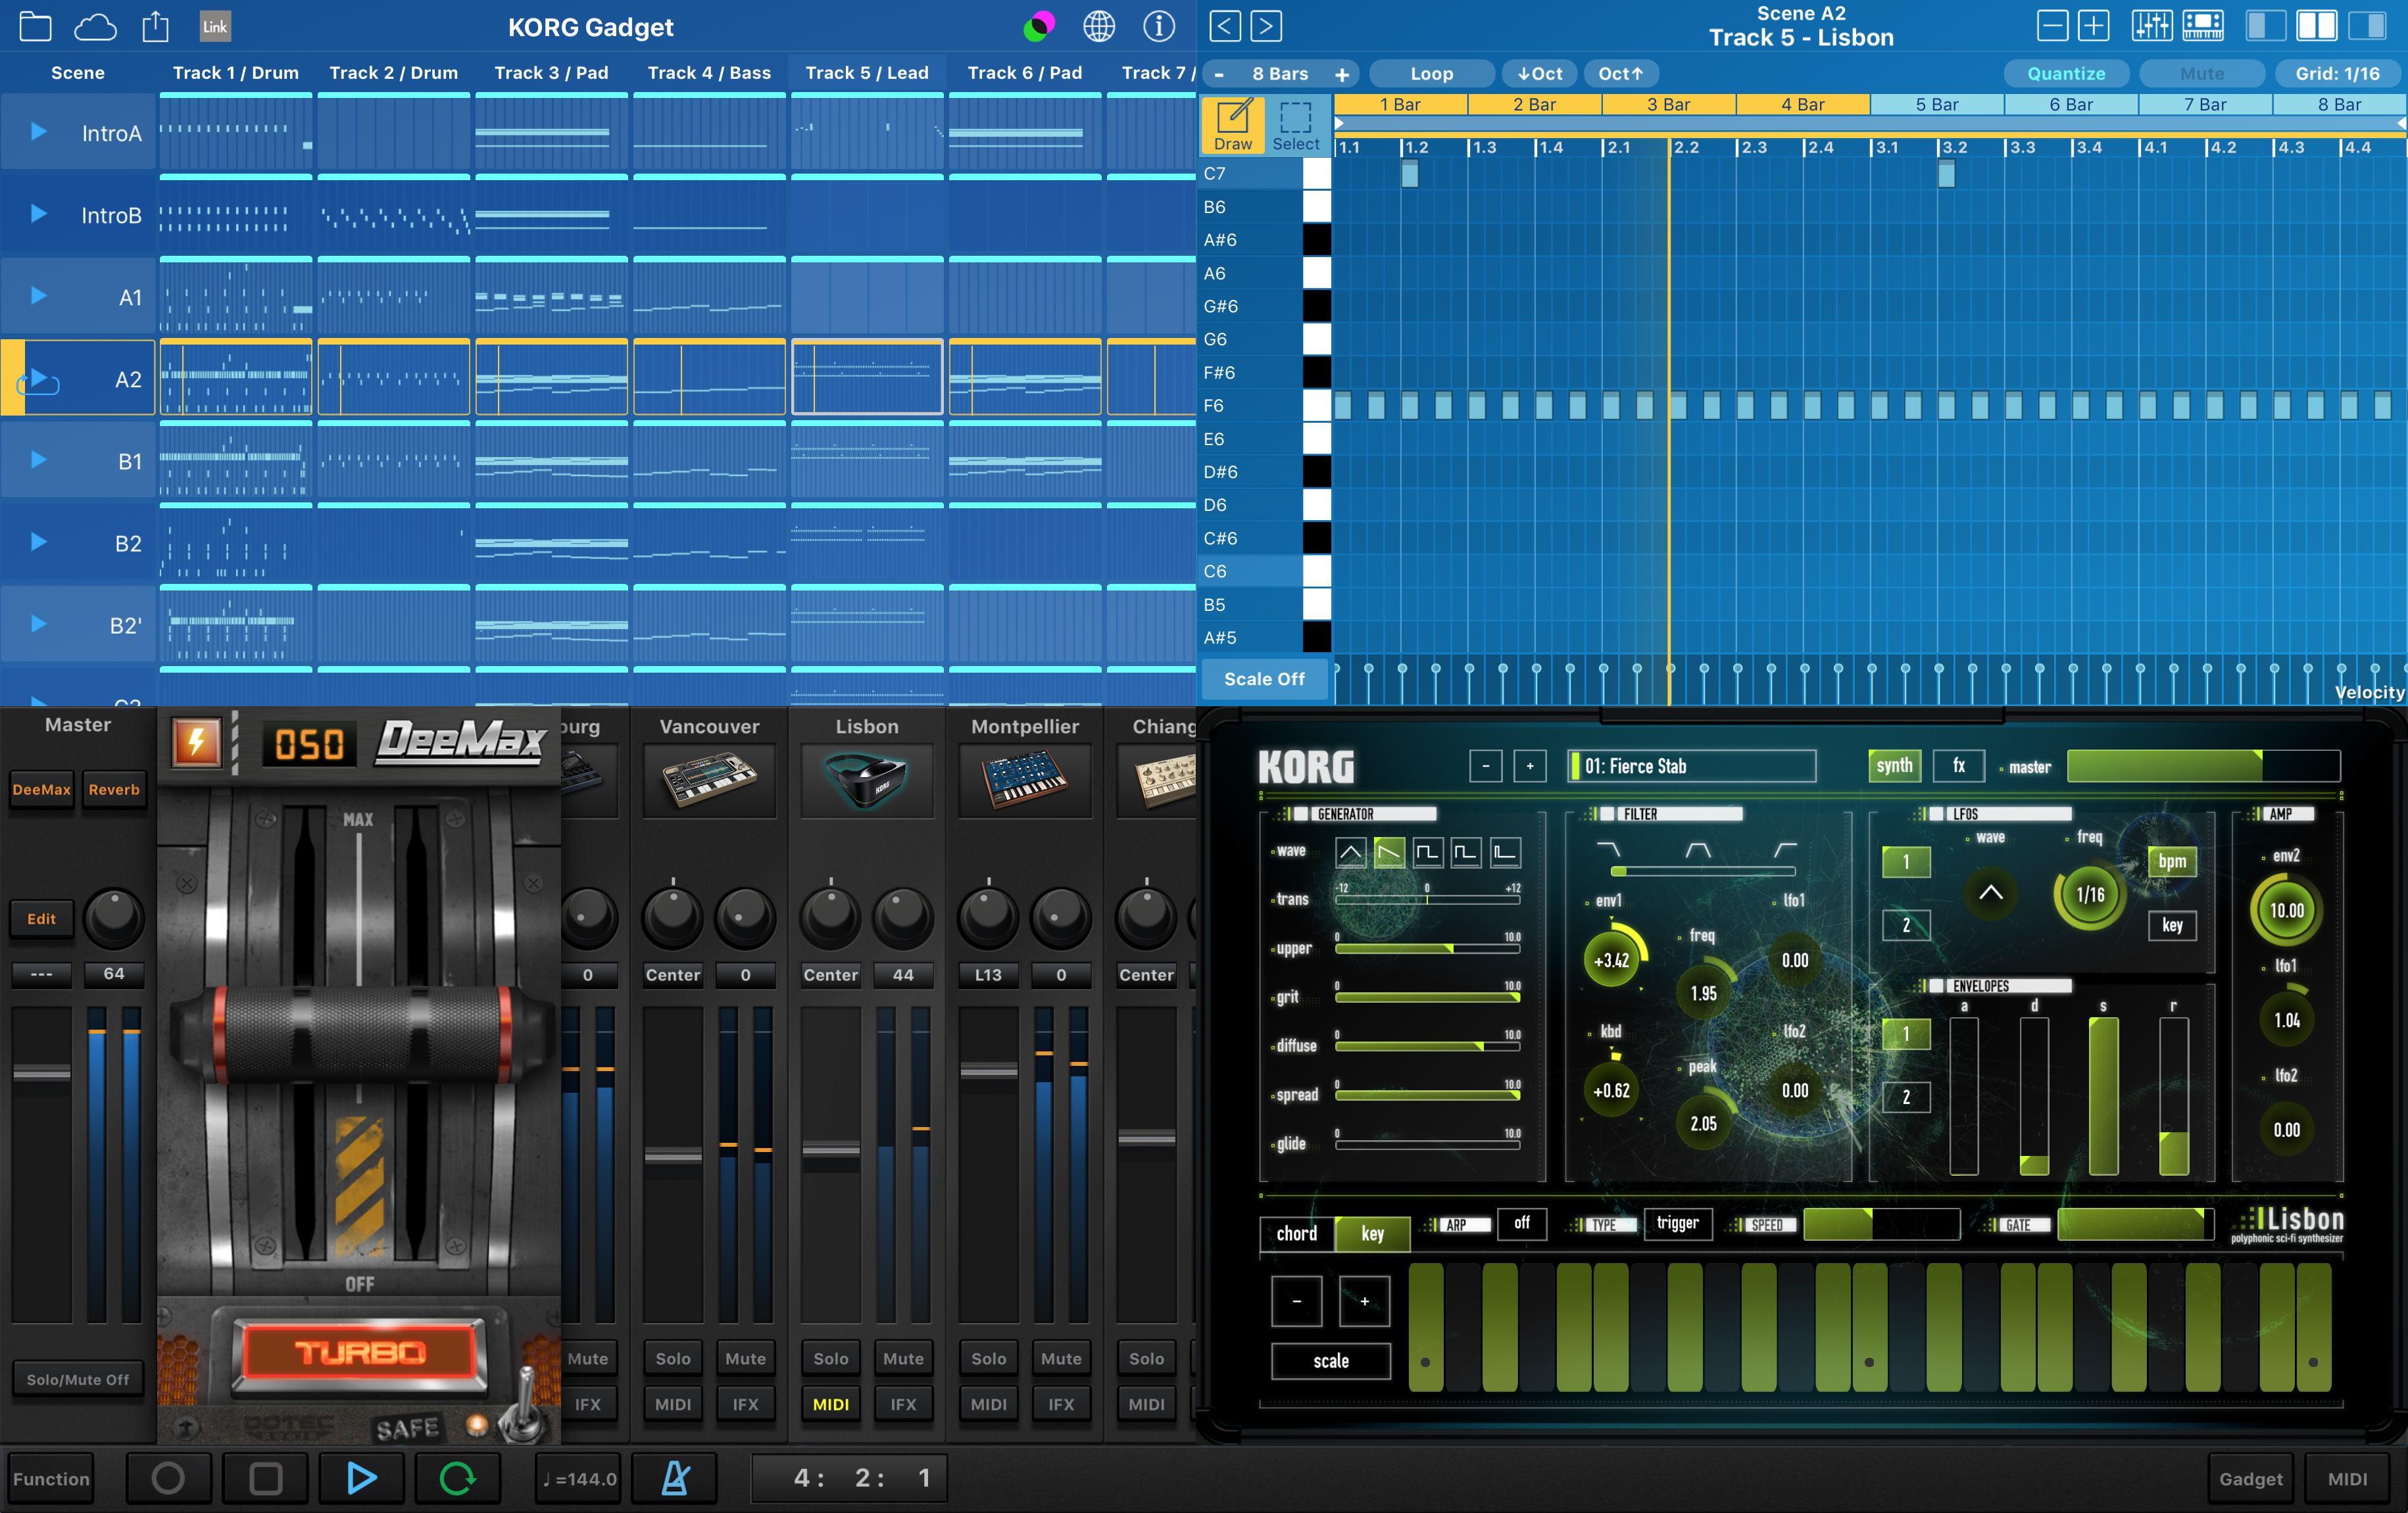Viewport: 2408px width, 1513px height.
Task: Click the transport Record button
Action: point(168,1478)
